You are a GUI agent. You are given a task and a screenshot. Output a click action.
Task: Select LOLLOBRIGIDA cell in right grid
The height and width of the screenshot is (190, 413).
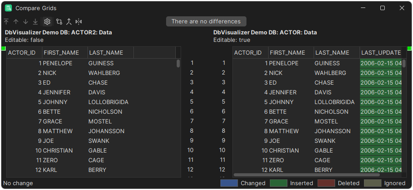(337, 102)
